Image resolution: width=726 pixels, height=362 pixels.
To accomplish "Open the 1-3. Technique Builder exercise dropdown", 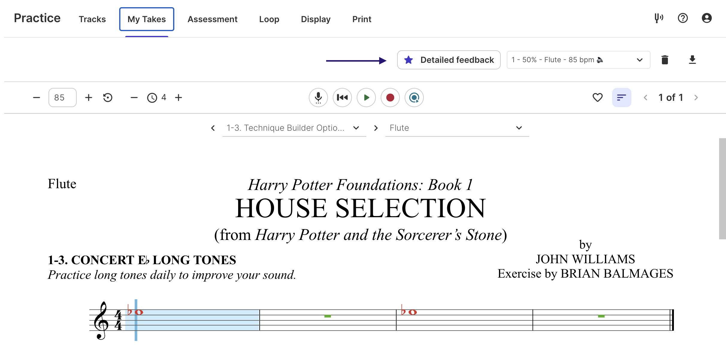I will [x=294, y=128].
